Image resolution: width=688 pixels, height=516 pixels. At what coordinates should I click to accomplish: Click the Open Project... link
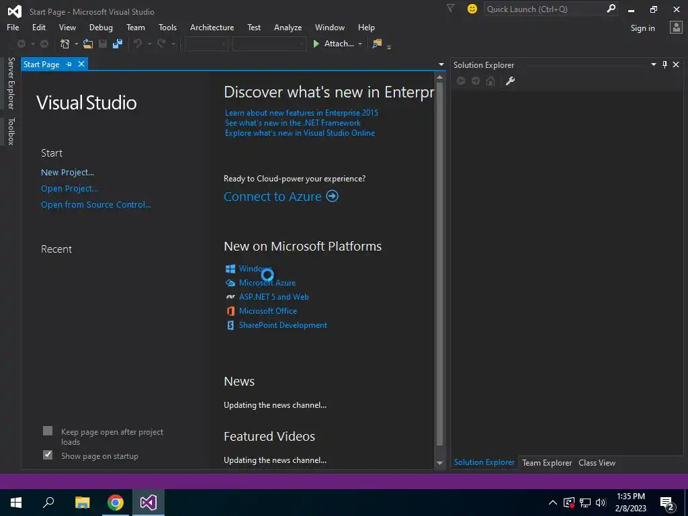click(x=69, y=189)
